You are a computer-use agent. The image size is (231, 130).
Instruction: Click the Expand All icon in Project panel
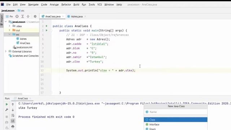[x=22, y=17]
